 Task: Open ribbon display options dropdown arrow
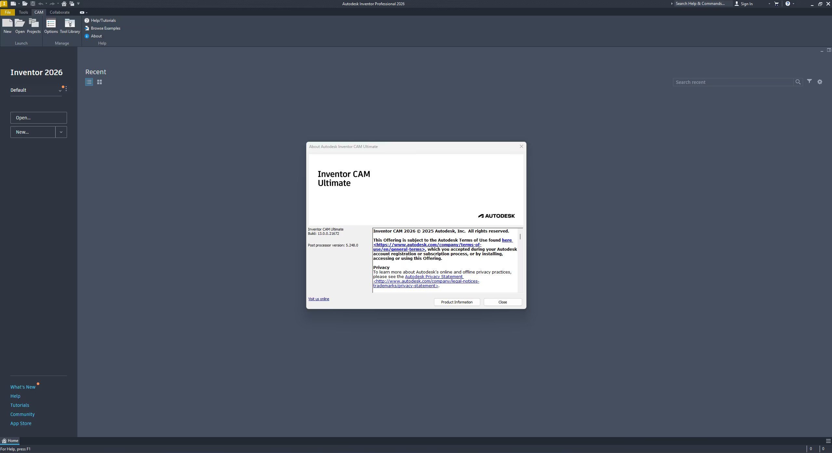(86, 13)
